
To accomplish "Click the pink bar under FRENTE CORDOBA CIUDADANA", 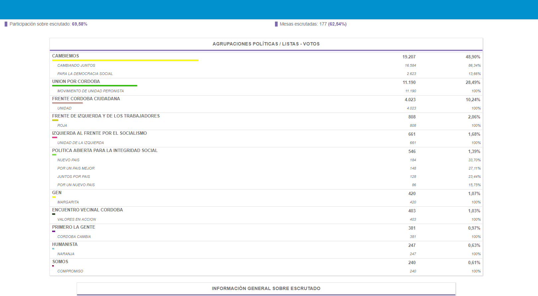I will (x=67, y=103).
